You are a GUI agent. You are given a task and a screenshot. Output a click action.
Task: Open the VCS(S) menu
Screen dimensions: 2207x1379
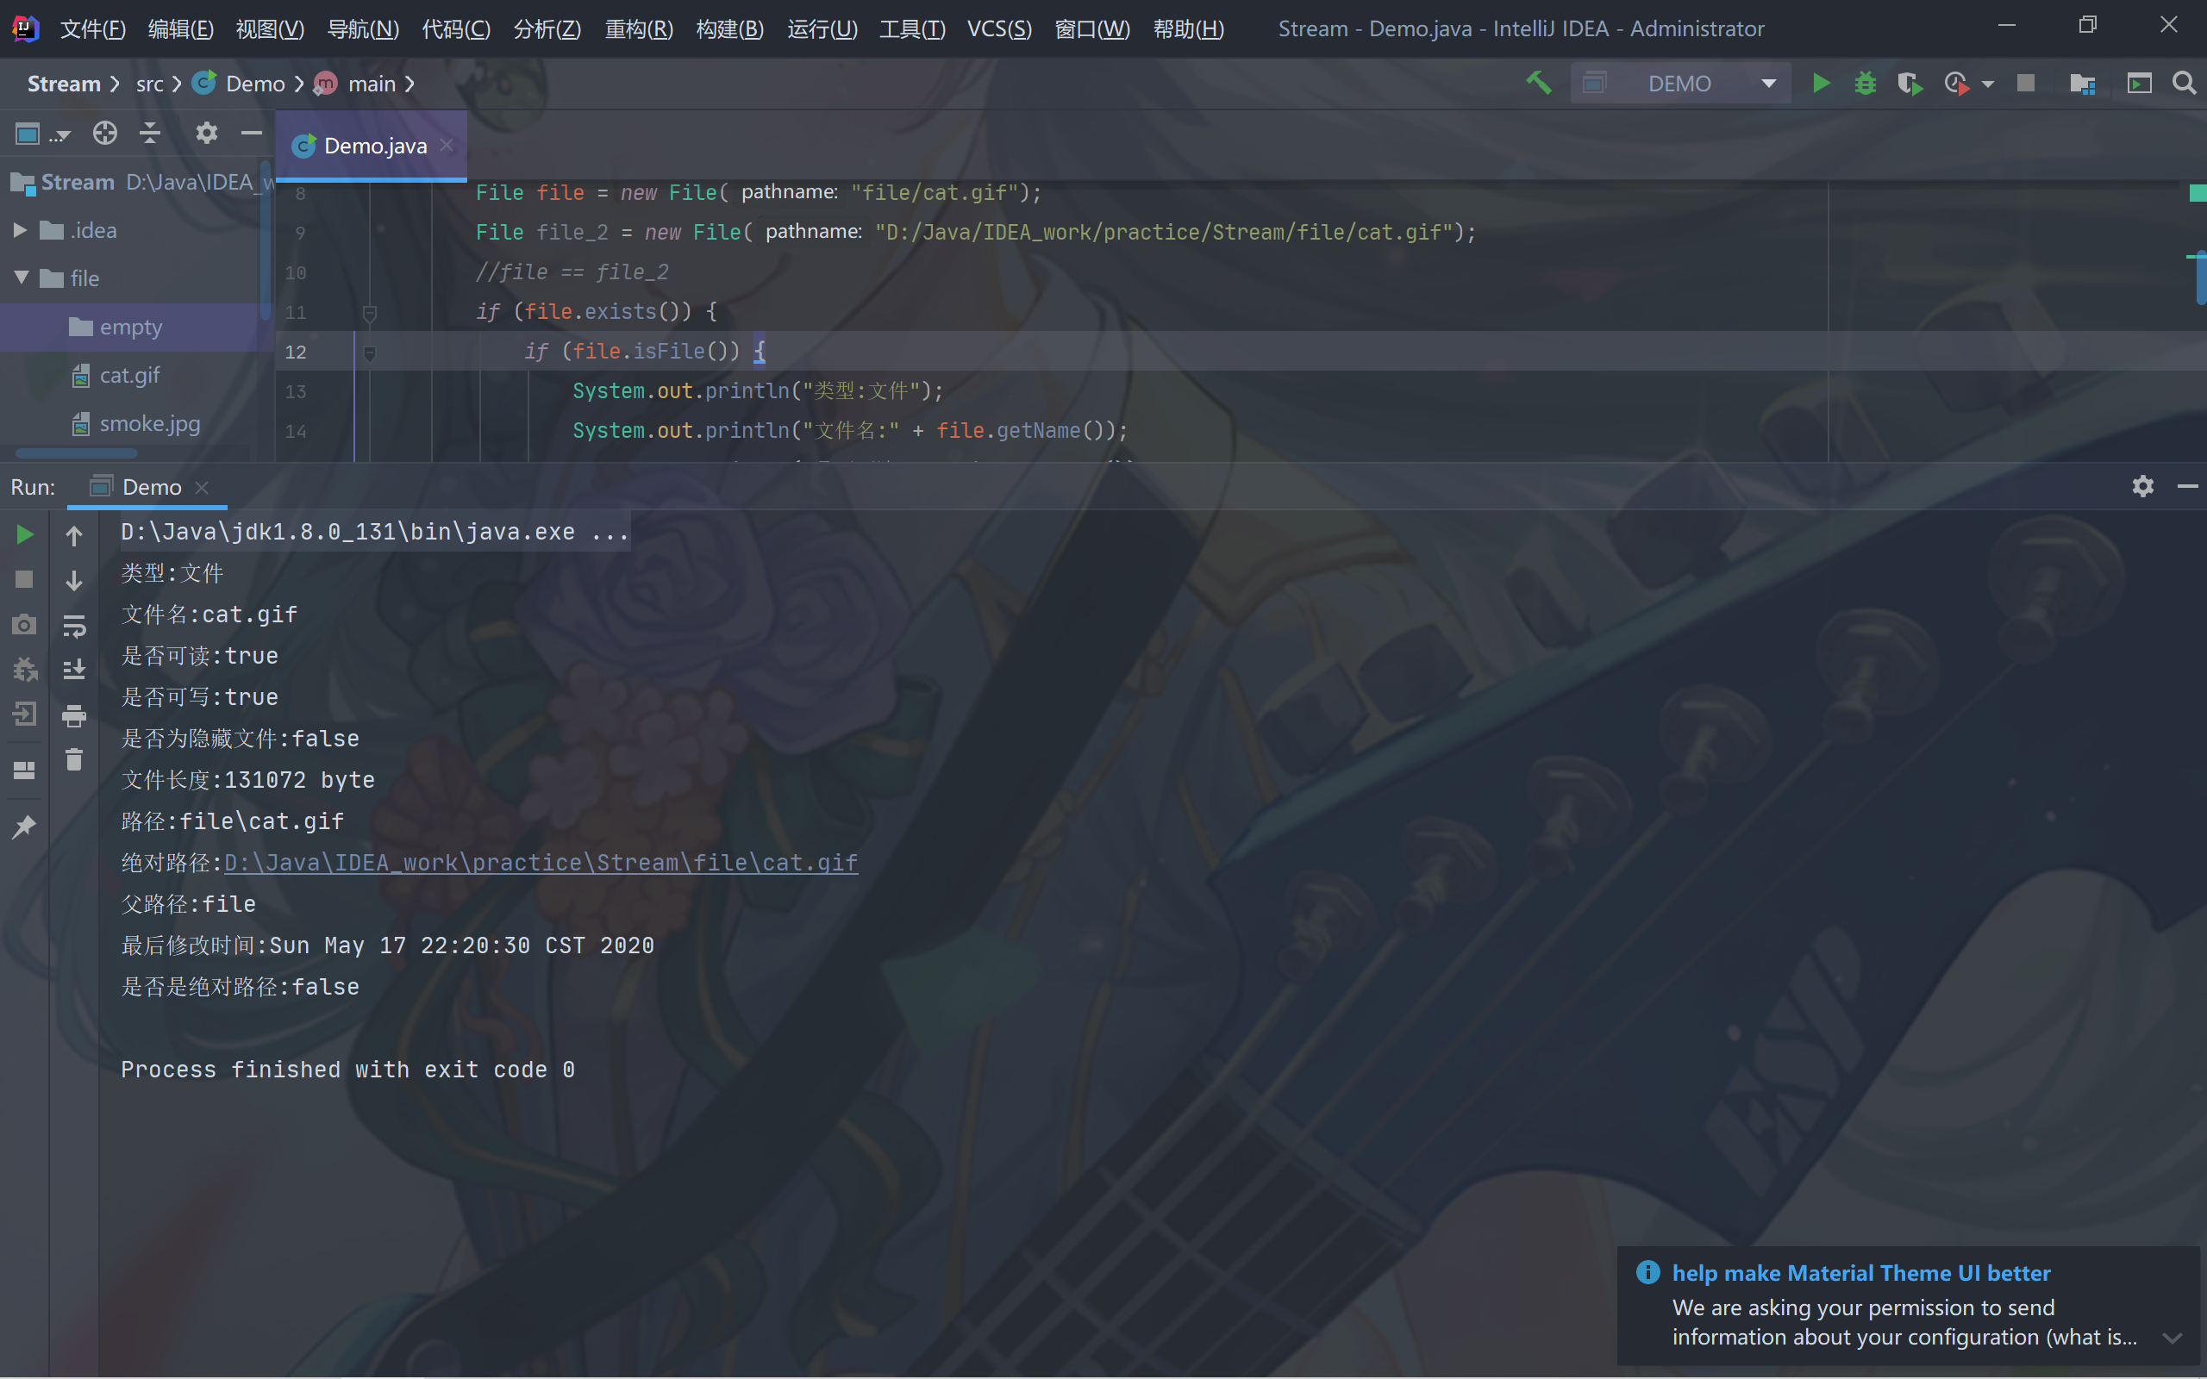point(999,28)
